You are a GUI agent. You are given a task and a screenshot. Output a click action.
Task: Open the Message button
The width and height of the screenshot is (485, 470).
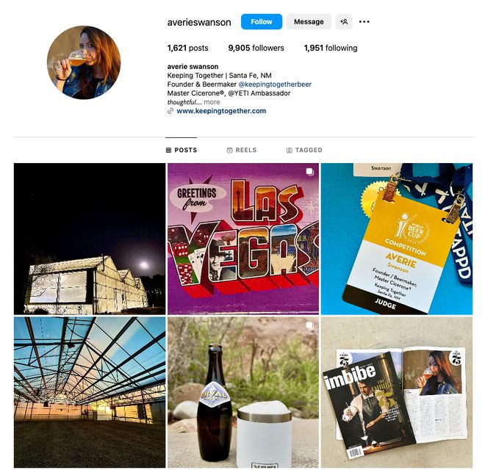click(309, 21)
